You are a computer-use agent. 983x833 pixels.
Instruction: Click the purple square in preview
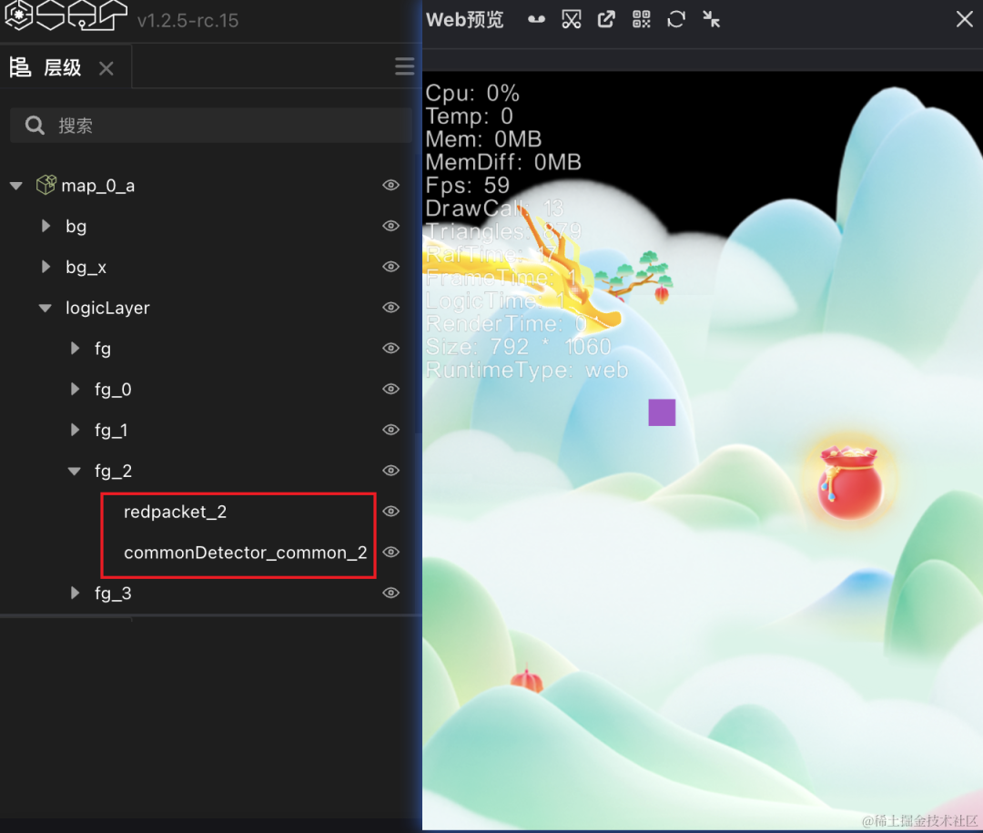[662, 412]
